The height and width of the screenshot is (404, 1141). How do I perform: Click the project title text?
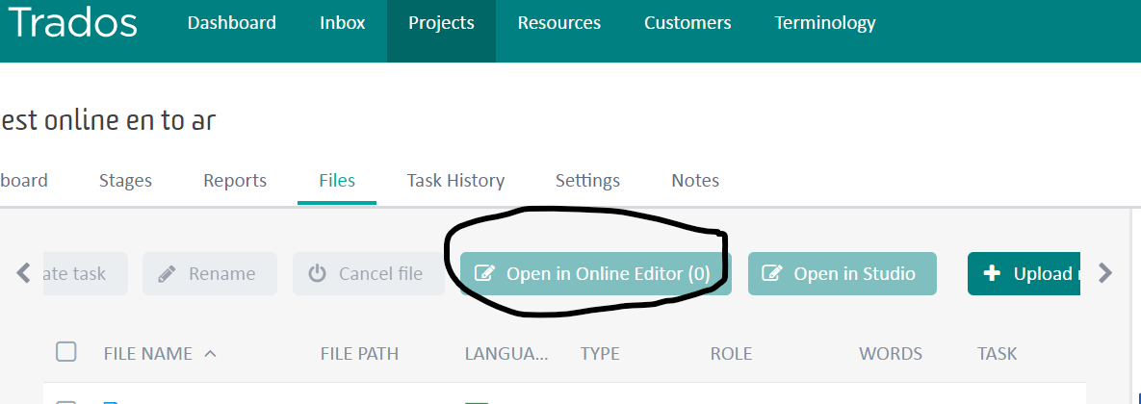[x=108, y=120]
